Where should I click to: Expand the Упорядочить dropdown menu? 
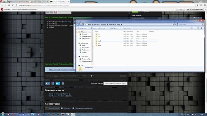[83, 28]
